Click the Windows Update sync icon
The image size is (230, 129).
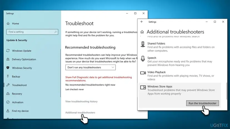[8, 51]
